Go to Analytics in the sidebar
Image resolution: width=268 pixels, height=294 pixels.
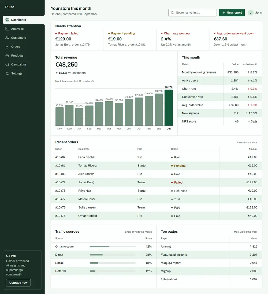[24, 29]
